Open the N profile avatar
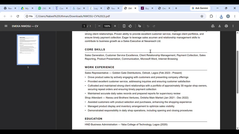239x134 pixels. [x=228, y=16]
